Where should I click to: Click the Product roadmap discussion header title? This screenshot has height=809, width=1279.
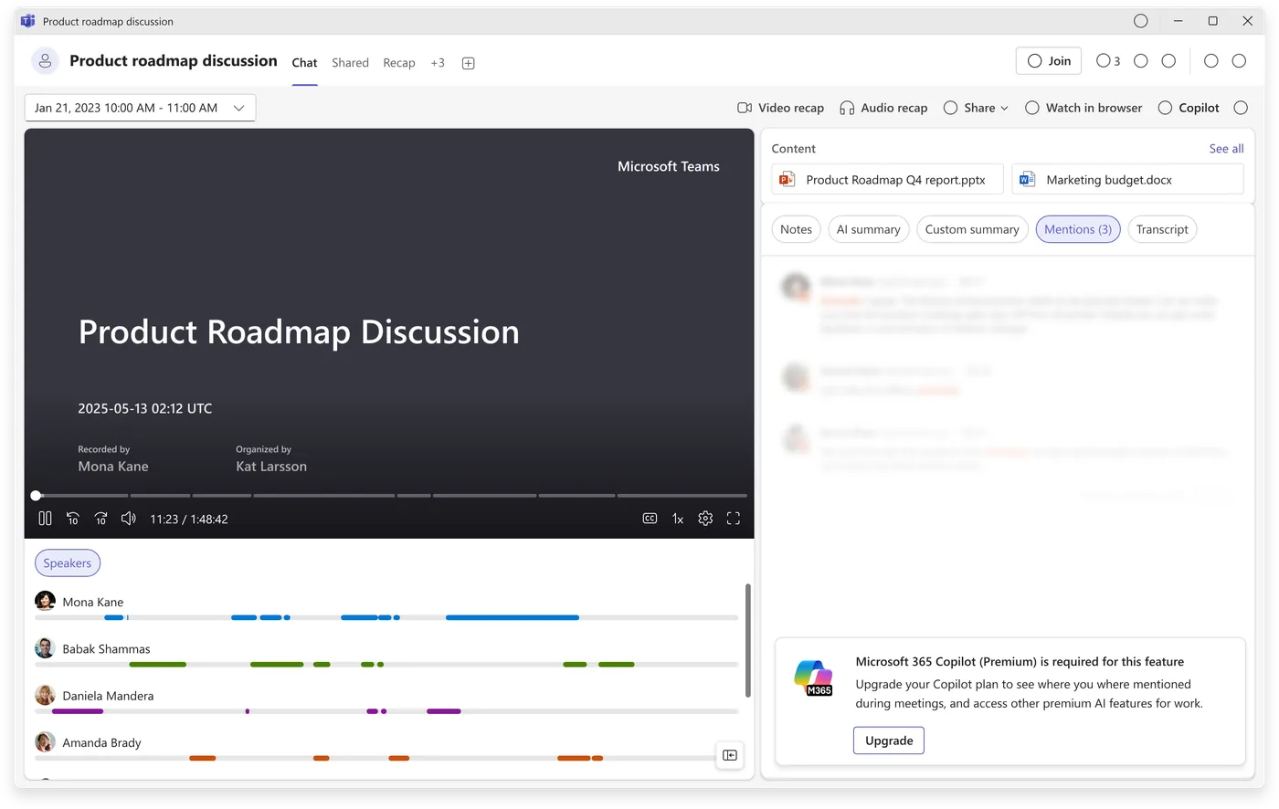point(174,61)
